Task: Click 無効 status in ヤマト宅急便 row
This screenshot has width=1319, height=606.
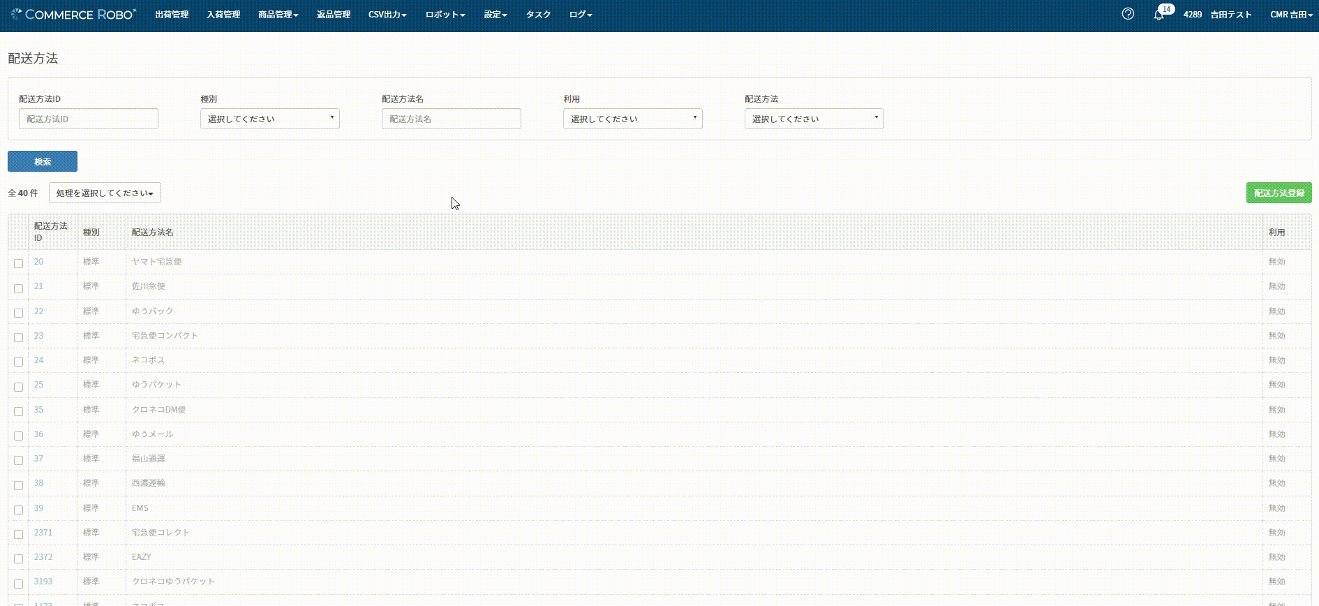Action: (x=1276, y=262)
